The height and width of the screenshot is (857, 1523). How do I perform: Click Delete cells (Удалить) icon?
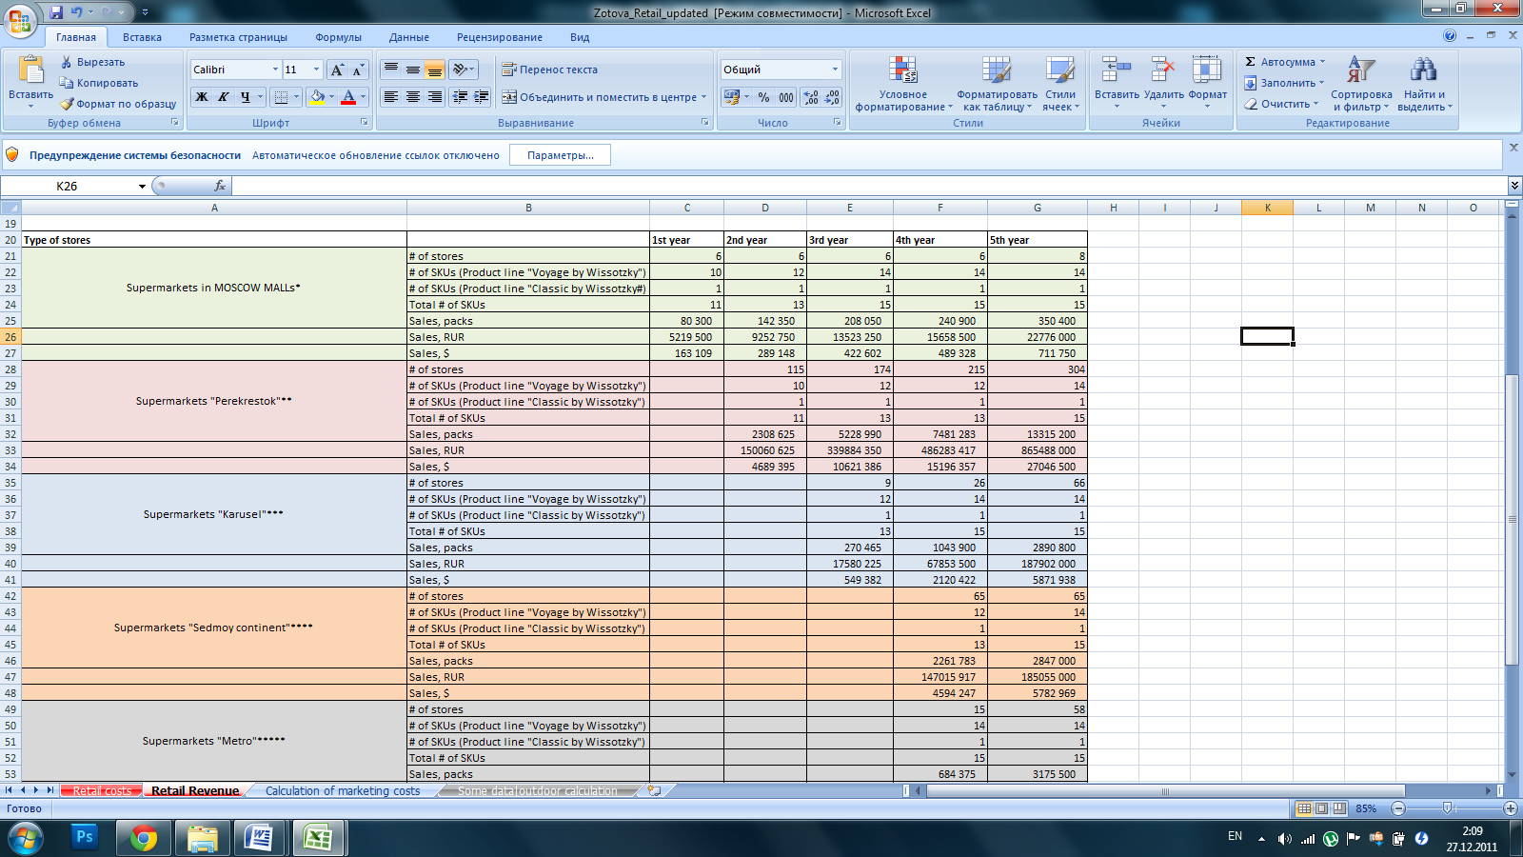[x=1163, y=83]
